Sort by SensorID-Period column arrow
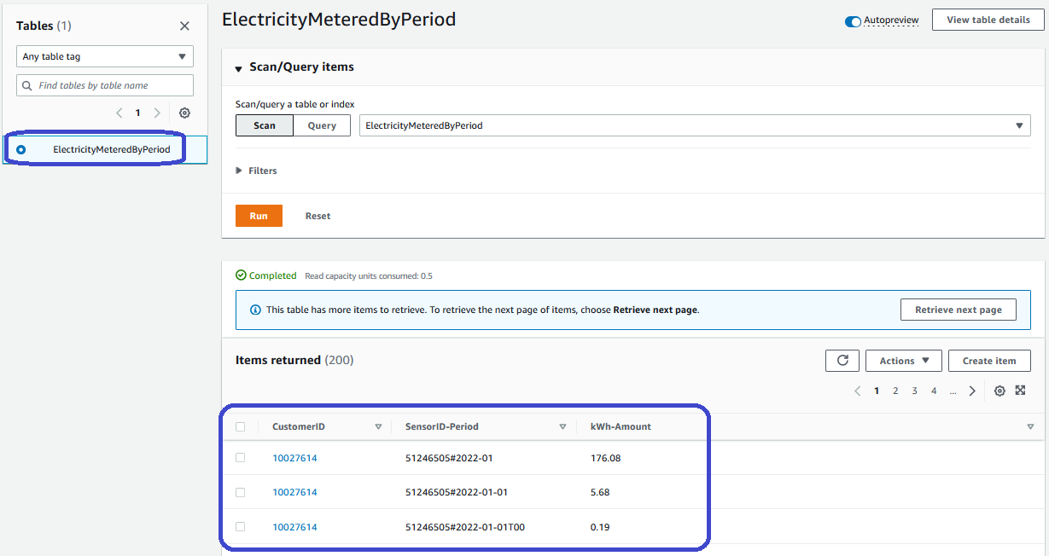This screenshot has height=556, width=1049. click(x=562, y=426)
